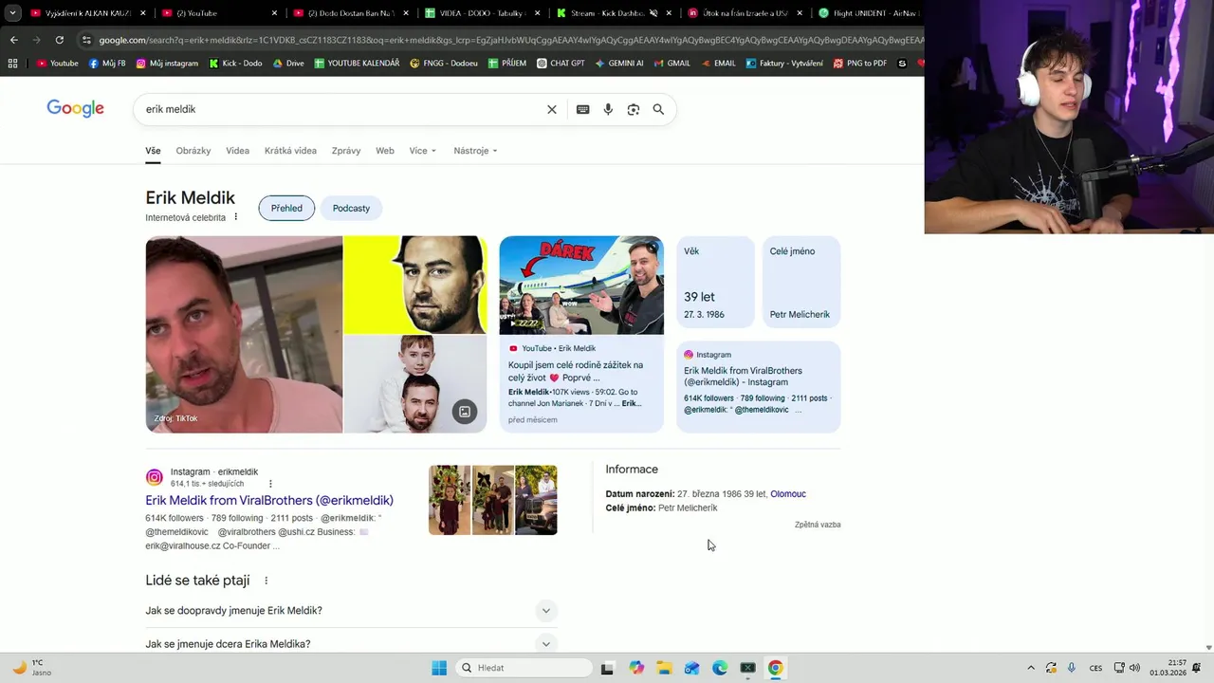Switch to the Videa results tab
This screenshot has width=1214, height=683.
[x=238, y=151]
